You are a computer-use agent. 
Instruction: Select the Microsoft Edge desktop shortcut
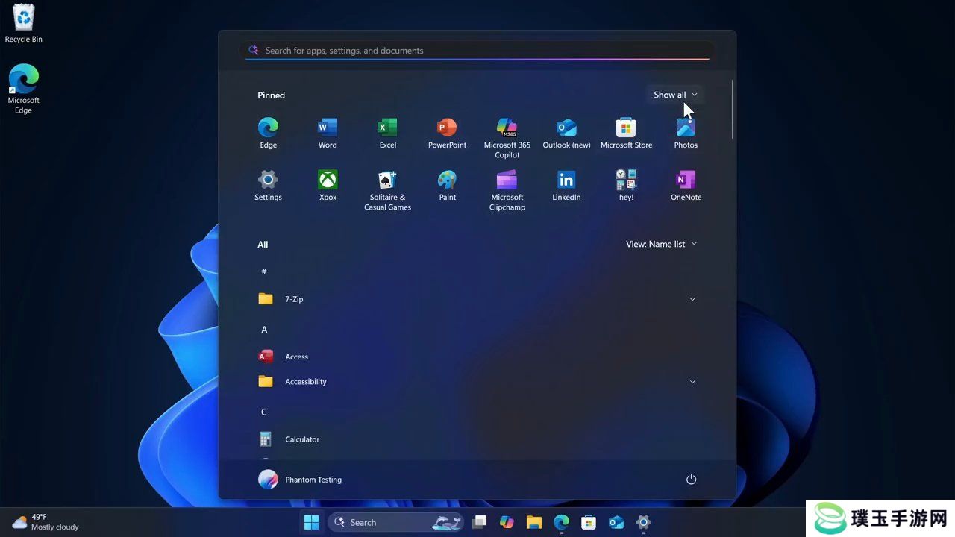pyautogui.click(x=24, y=89)
